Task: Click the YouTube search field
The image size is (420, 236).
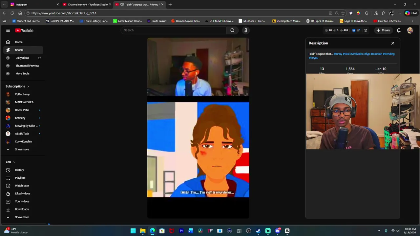Action: coord(173,30)
